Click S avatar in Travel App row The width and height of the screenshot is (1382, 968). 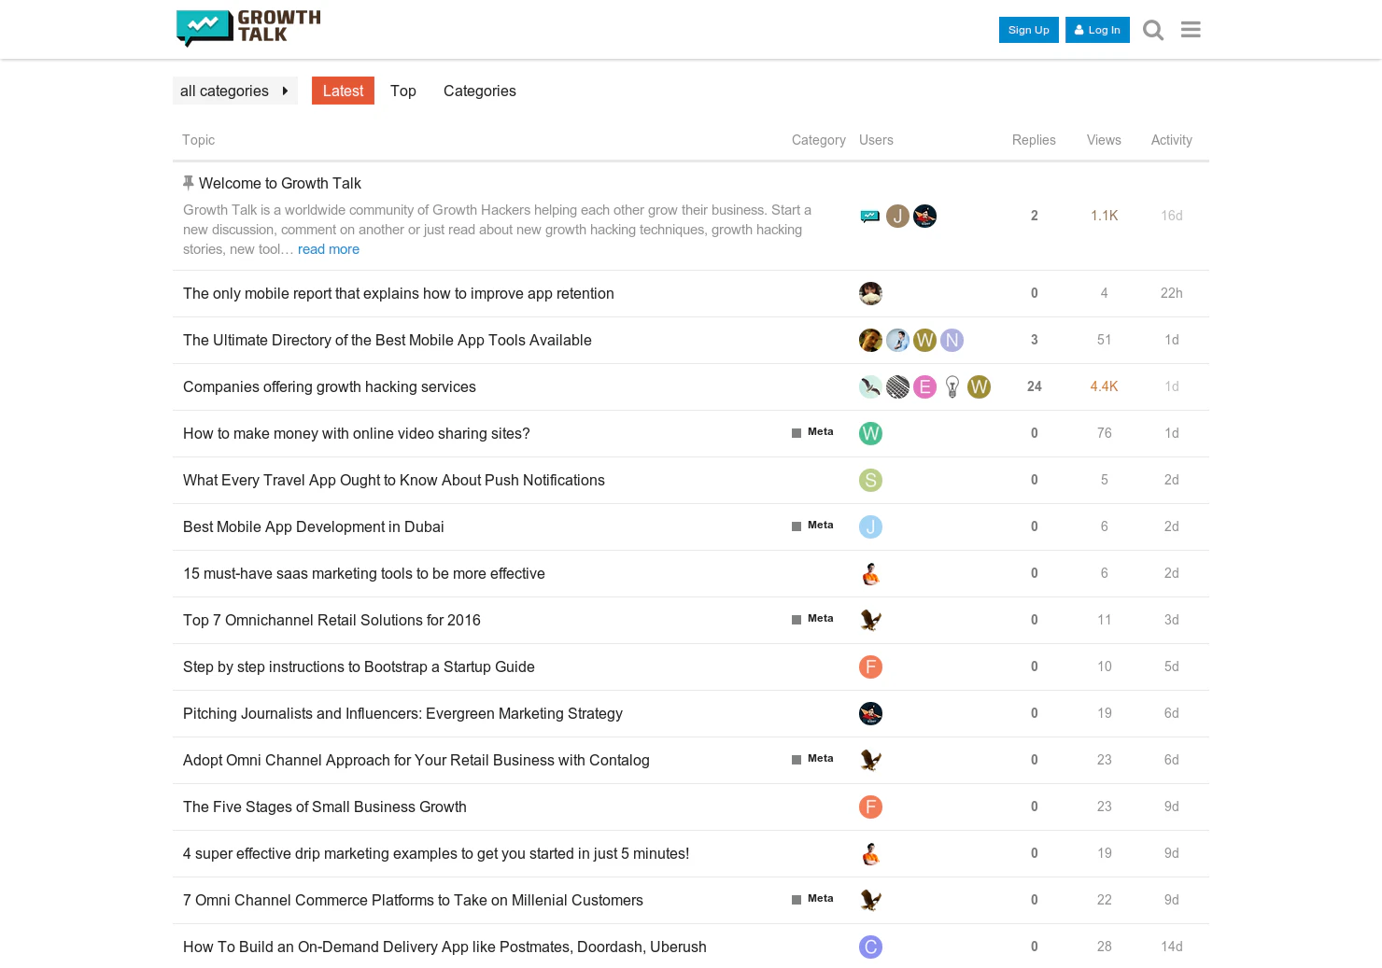(870, 480)
